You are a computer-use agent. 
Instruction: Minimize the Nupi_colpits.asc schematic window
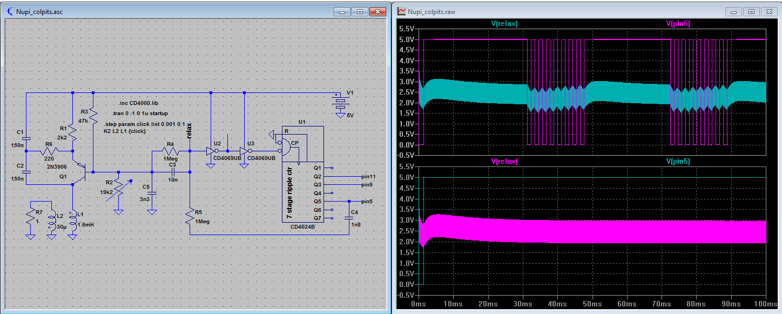pyautogui.click(x=342, y=11)
